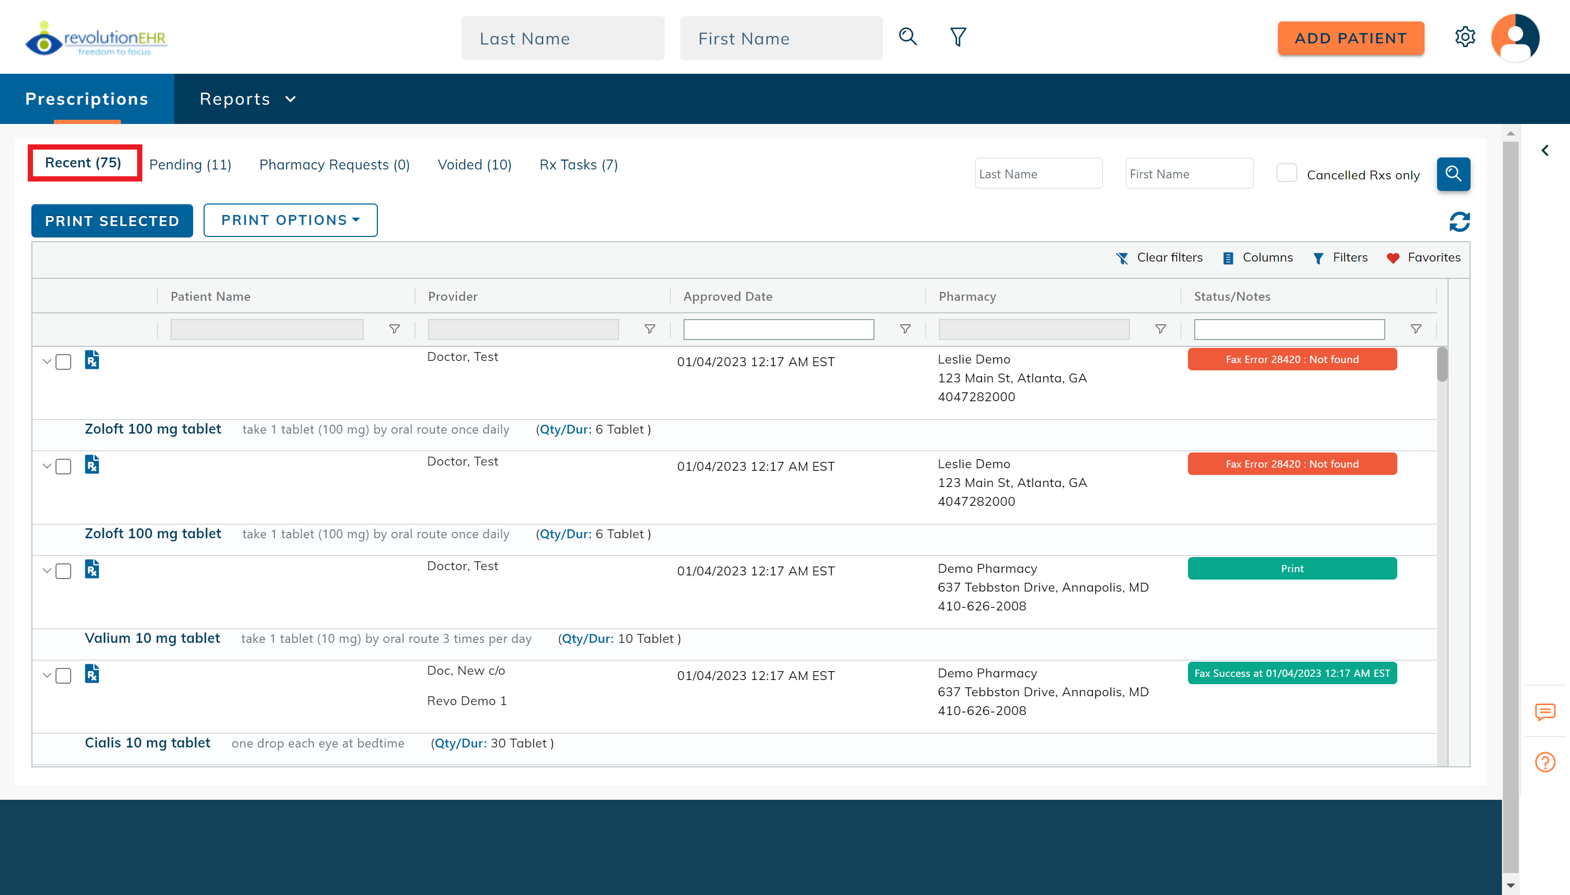The width and height of the screenshot is (1570, 895).
Task: Click the green Print status button
Action: pos(1292,569)
